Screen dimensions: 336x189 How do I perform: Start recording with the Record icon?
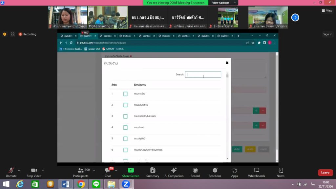(195, 171)
